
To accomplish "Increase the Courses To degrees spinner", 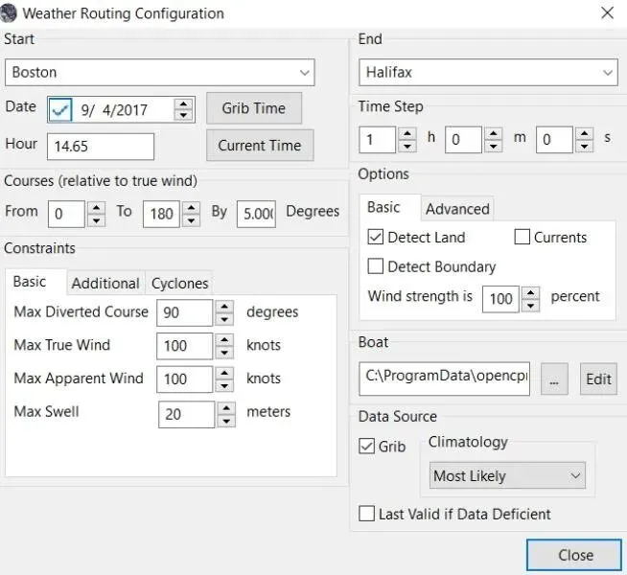I will tap(191, 208).
